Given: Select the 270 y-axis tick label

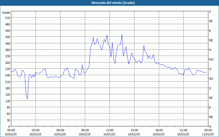Looking at the screenshot, I should point(8,69).
